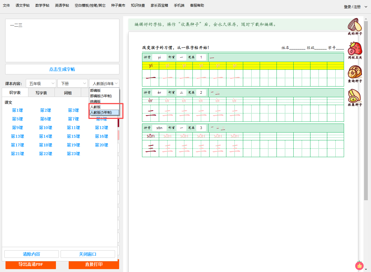Image resolution: width=371 pixels, height=272 pixels.
Task: Choose 统编版 in the edition list
Action: (x=95, y=102)
